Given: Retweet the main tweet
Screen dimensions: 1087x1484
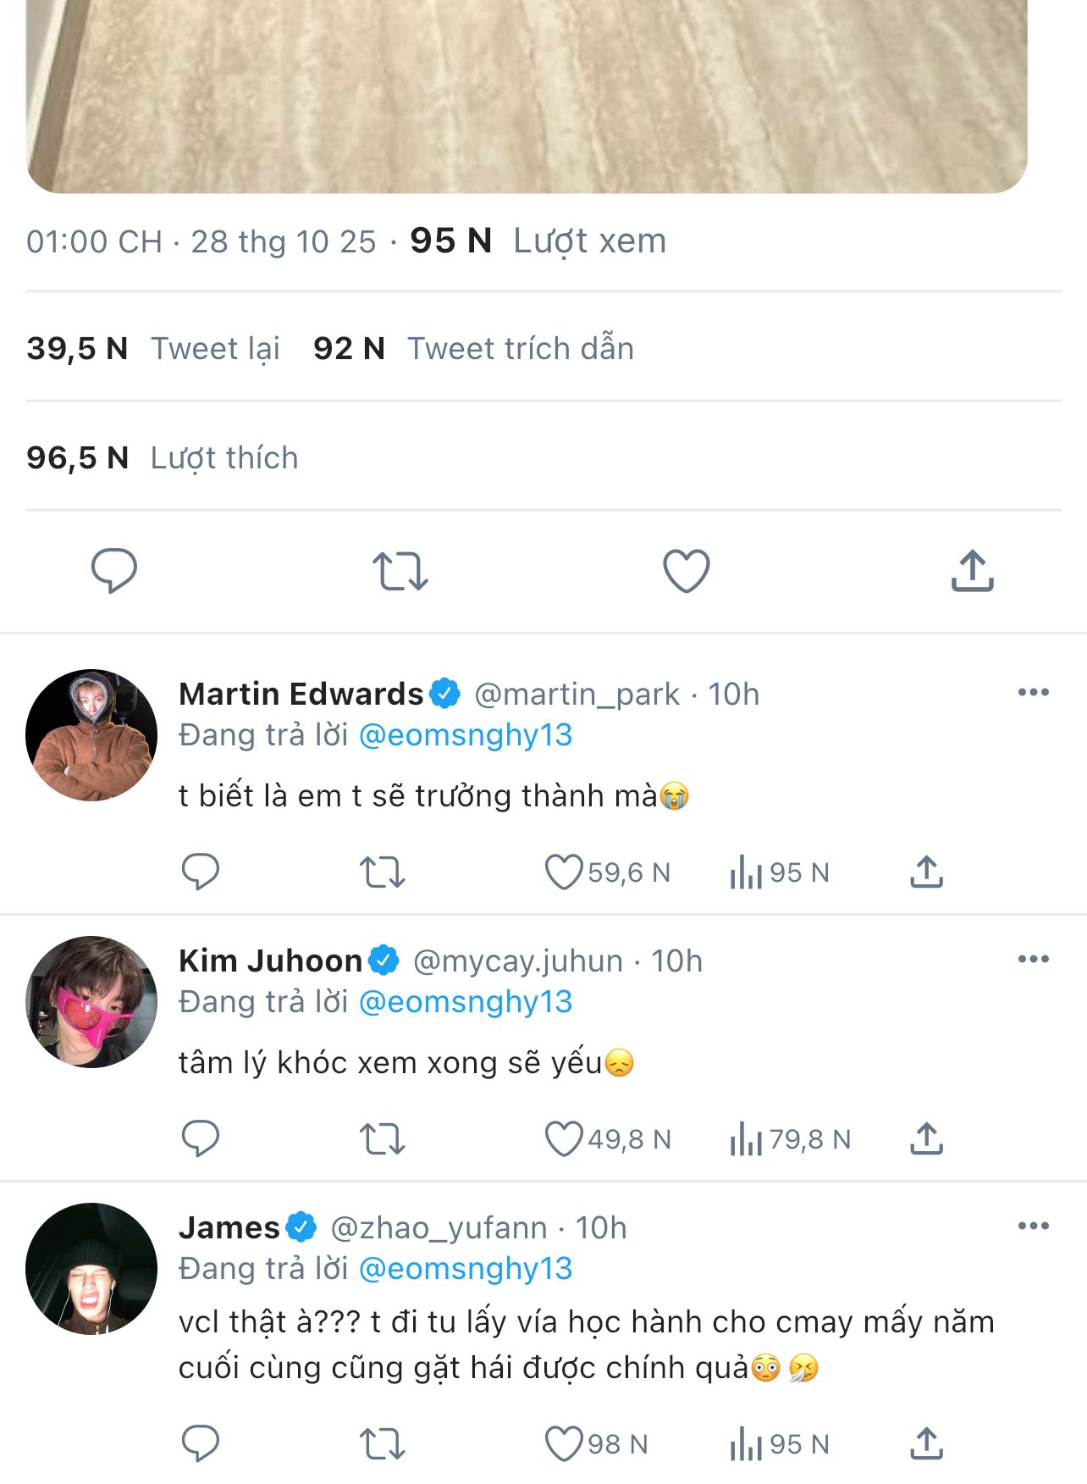Looking at the screenshot, I should 400,570.
